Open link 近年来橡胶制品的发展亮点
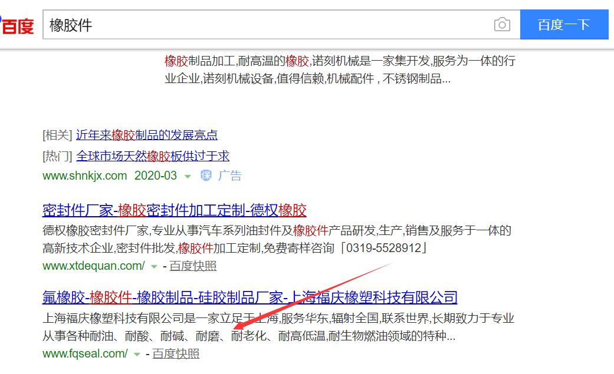Image resolution: width=614 pixels, height=374 pixels. click(x=147, y=135)
